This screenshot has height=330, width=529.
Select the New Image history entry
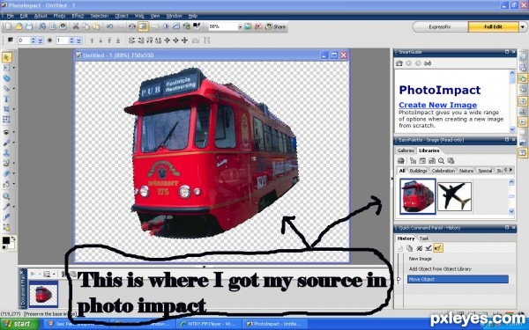point(420,259)
